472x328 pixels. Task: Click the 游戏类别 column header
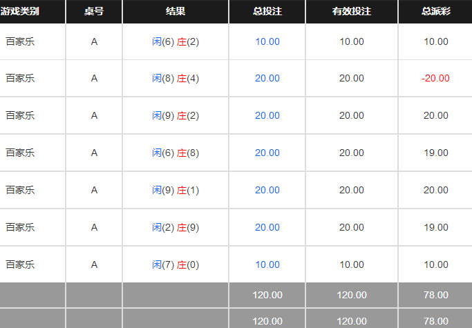(x=20, y=12)
